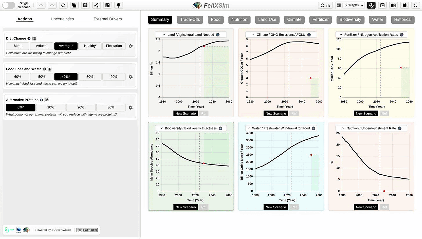Click the redo arrow icon
This screenshot has height=239, width=422.
pyautogui.click(x=52, y=5)
